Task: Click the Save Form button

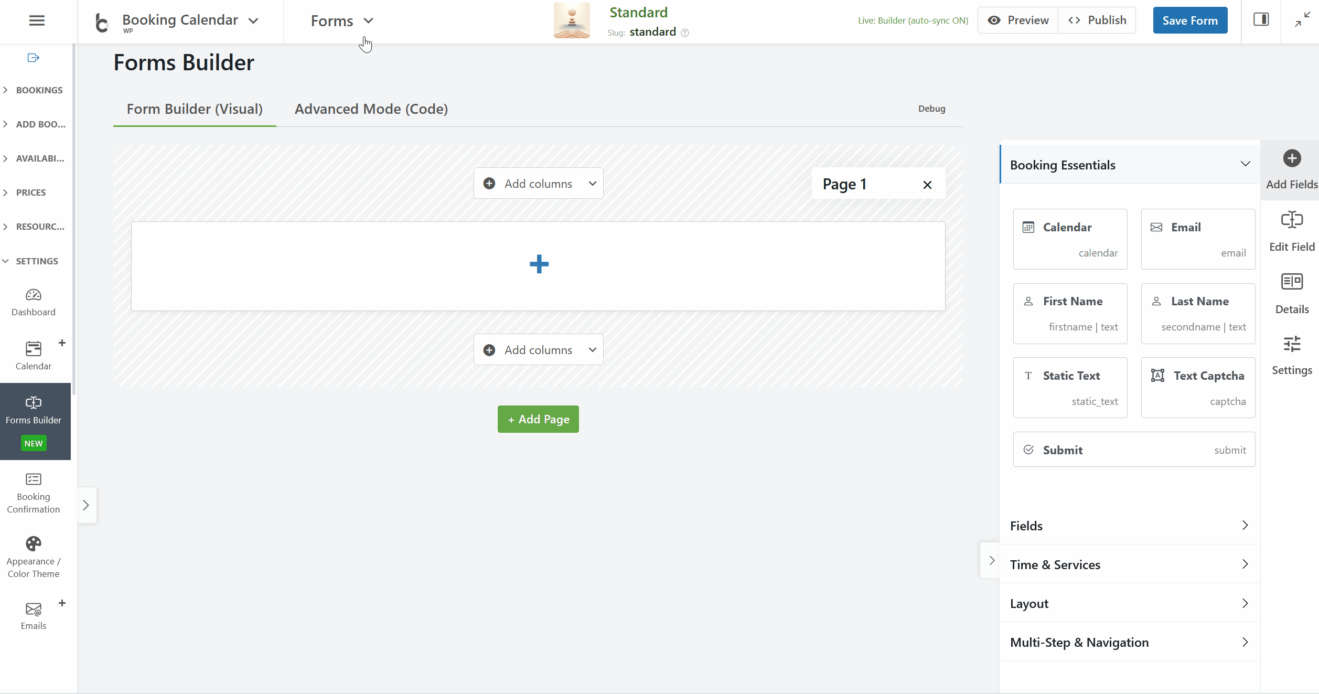Action: pyautogui.click(x=1189, y=20)
